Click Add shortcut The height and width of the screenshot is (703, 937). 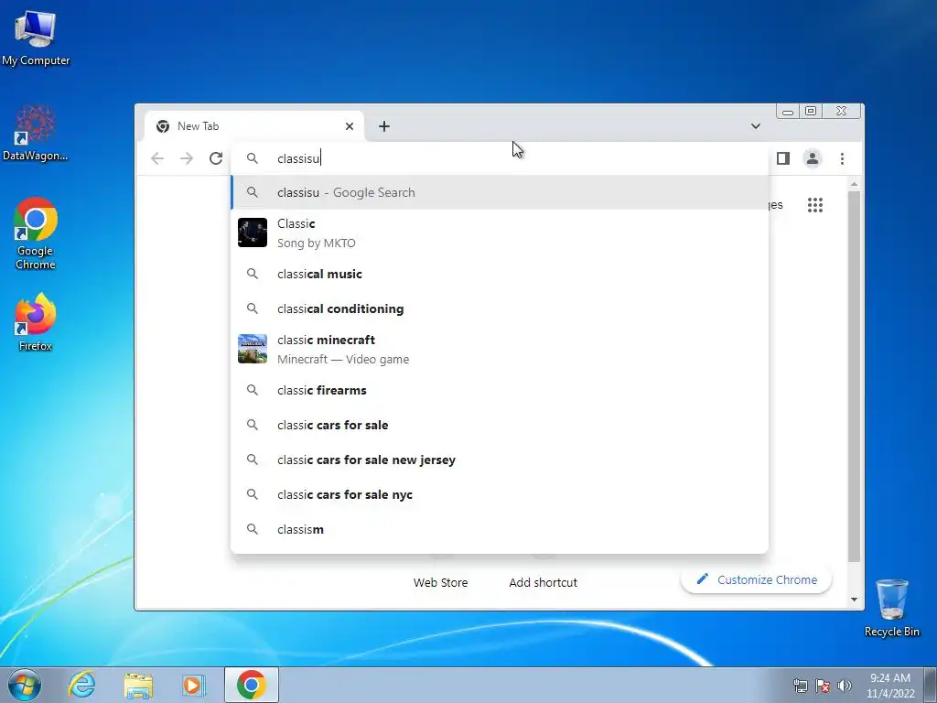[x=544, y=582]
